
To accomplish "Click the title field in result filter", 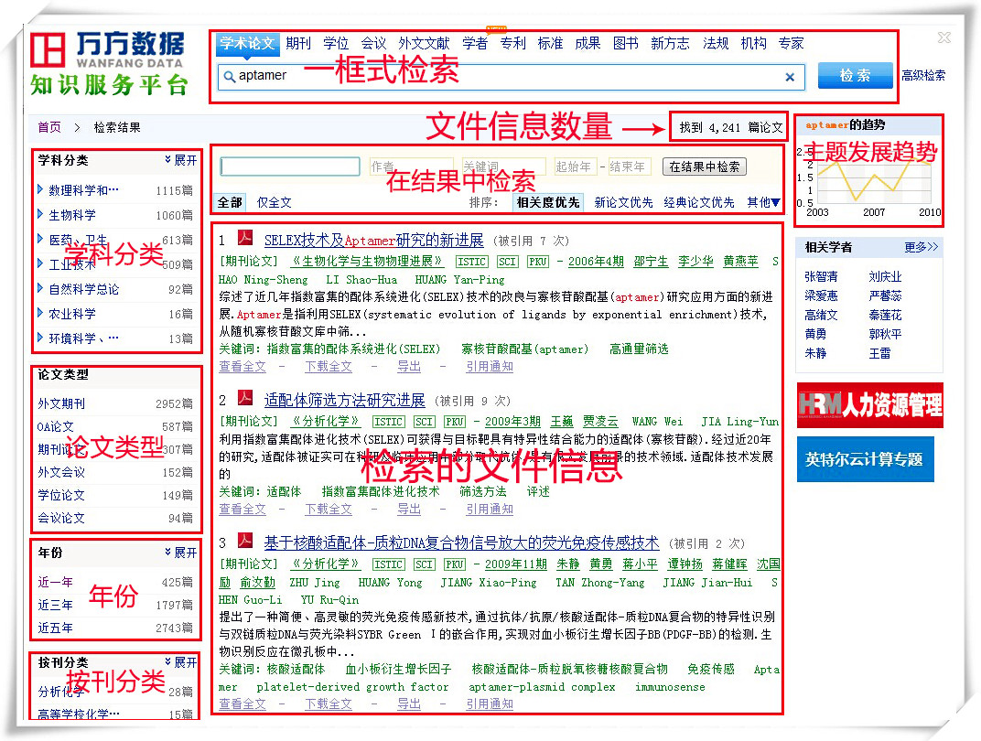I will coord(290,166).
